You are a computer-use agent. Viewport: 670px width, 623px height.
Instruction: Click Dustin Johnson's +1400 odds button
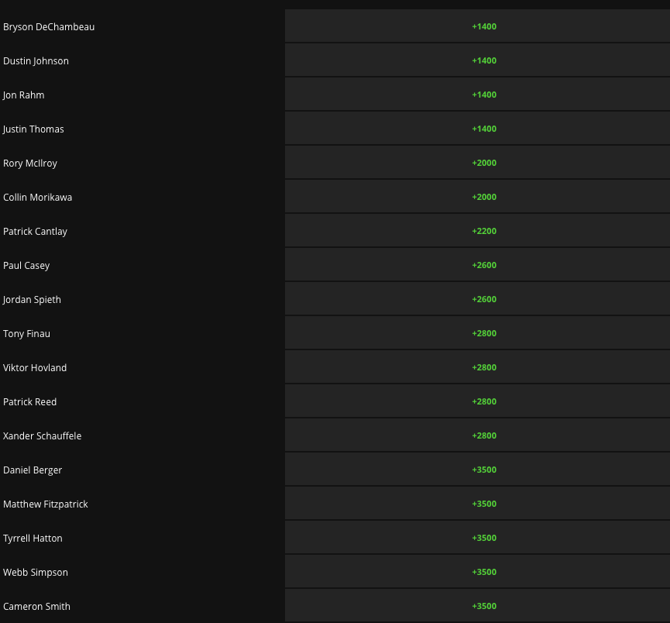point(483,60)
